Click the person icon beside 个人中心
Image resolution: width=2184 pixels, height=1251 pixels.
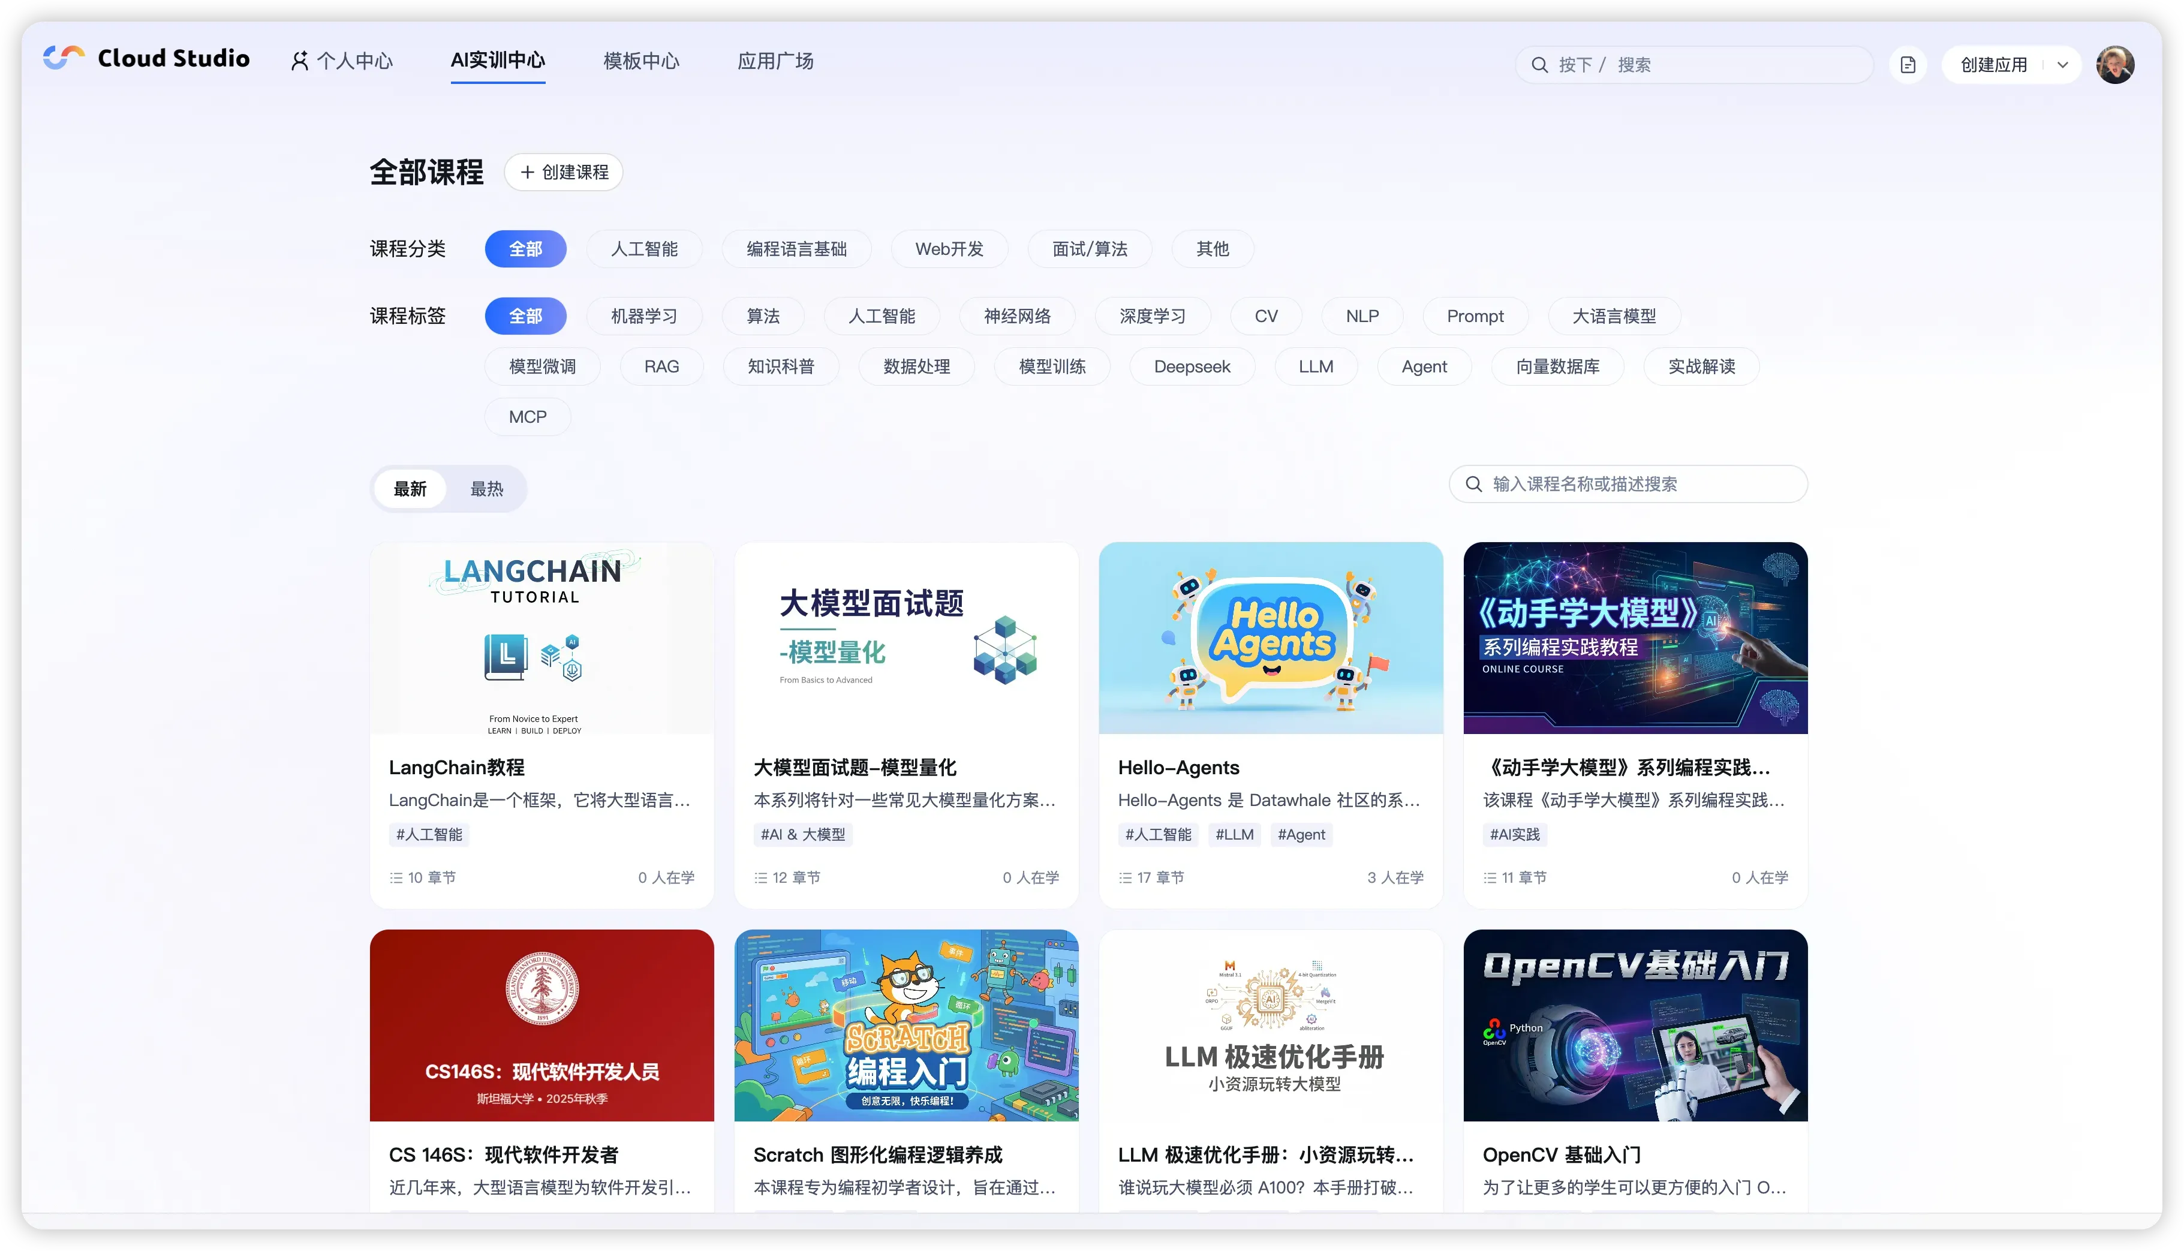click(299, 61)
